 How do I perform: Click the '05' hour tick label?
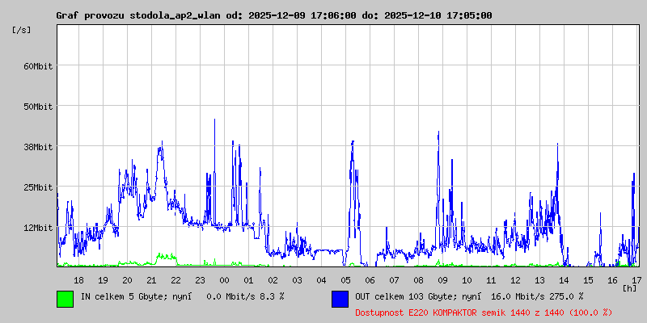tap(345, 280)
